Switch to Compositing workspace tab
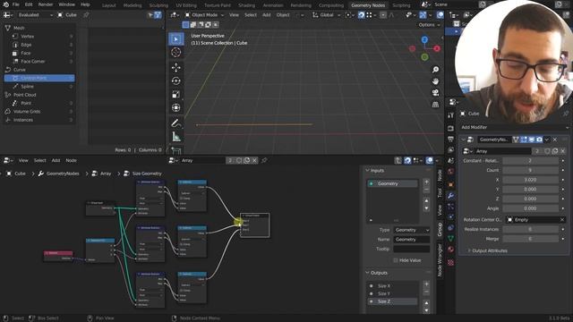 pyautogui.click(x=331, y=5)
